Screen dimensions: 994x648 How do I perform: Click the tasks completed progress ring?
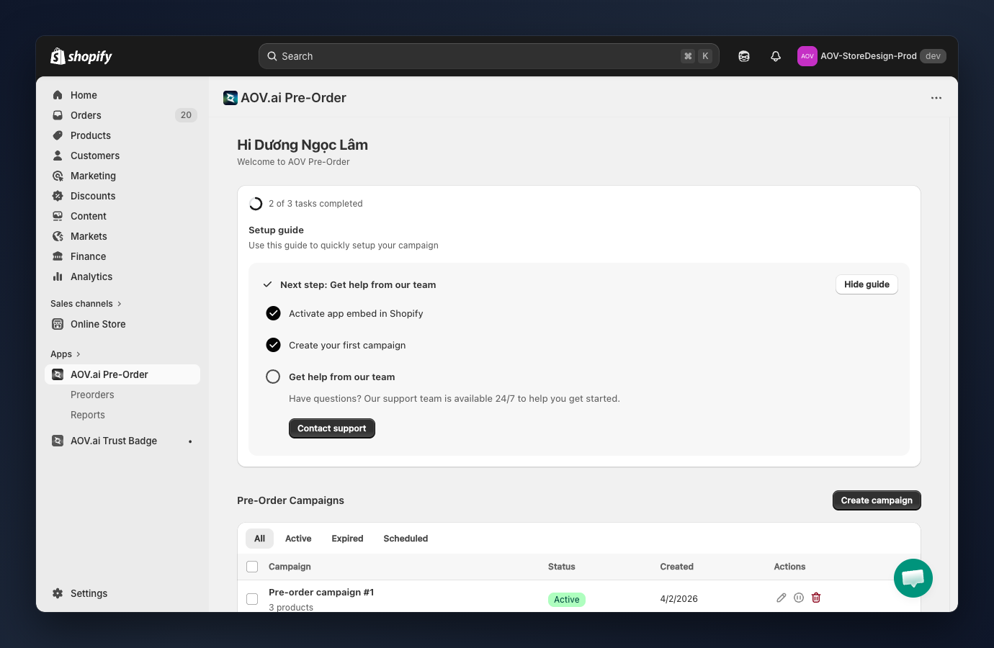[x=256, y=204]
